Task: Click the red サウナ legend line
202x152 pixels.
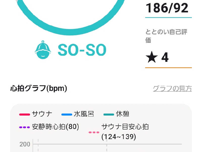Action: tap(24, 114)
